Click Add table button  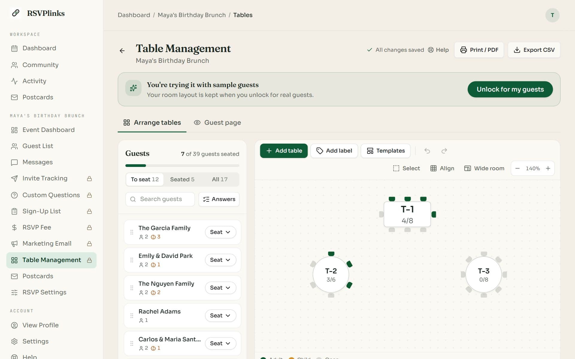[284, 151]
